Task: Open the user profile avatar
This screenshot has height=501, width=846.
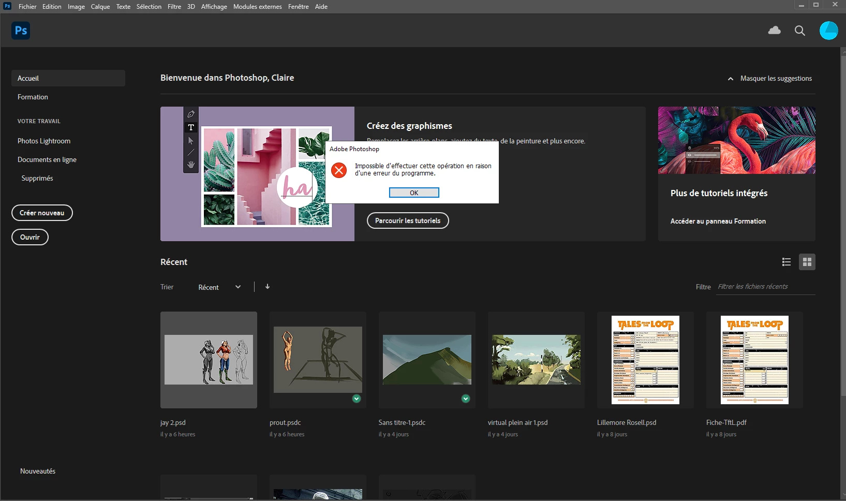Action: pos(828,31)
